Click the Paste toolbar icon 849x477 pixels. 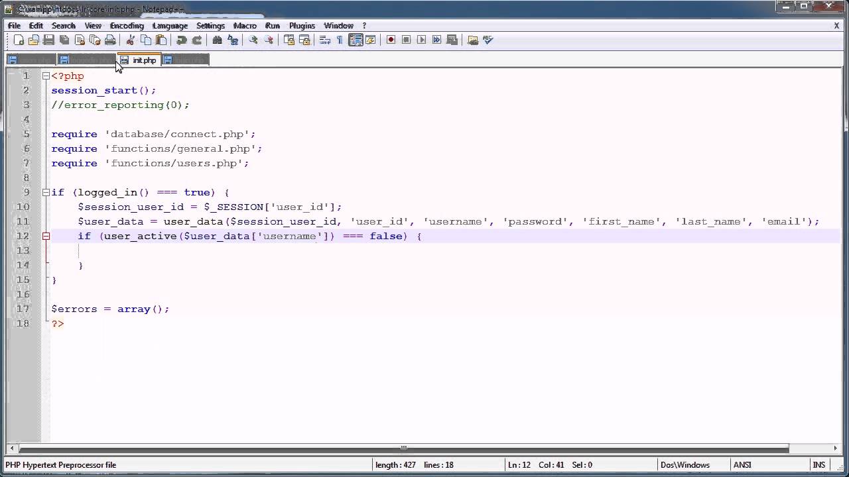[x=161, y=40]
